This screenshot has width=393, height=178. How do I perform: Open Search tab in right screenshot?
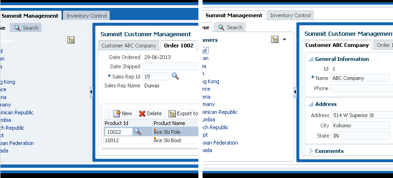pos(230,27)
